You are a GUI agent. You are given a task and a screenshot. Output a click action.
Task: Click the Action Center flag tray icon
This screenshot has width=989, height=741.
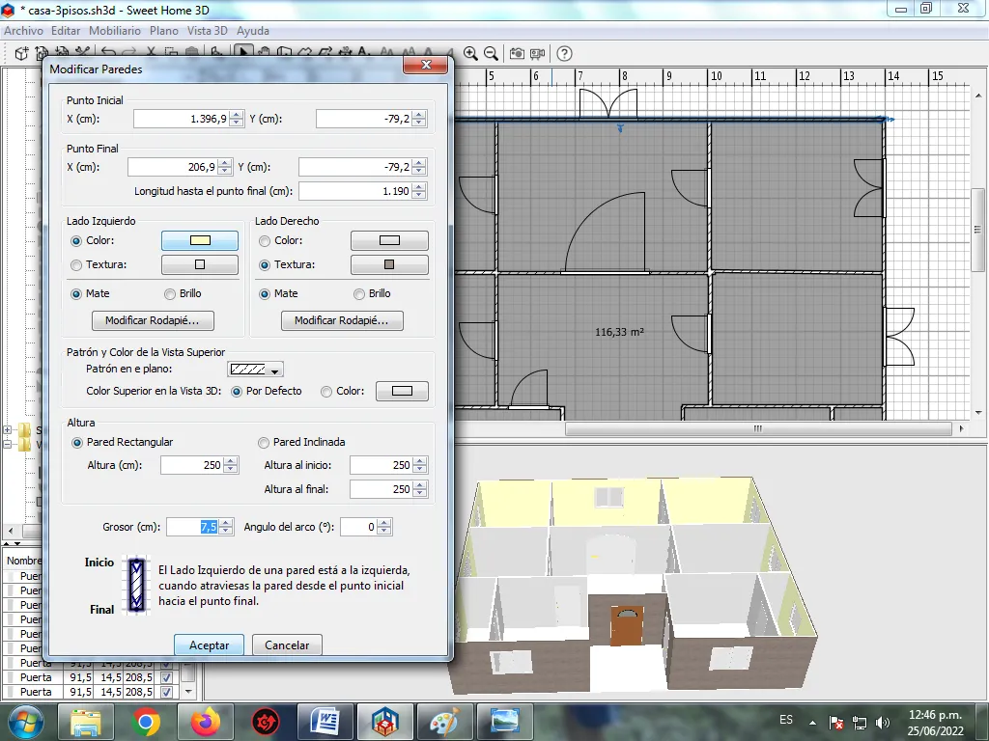[x=836, y=722]
